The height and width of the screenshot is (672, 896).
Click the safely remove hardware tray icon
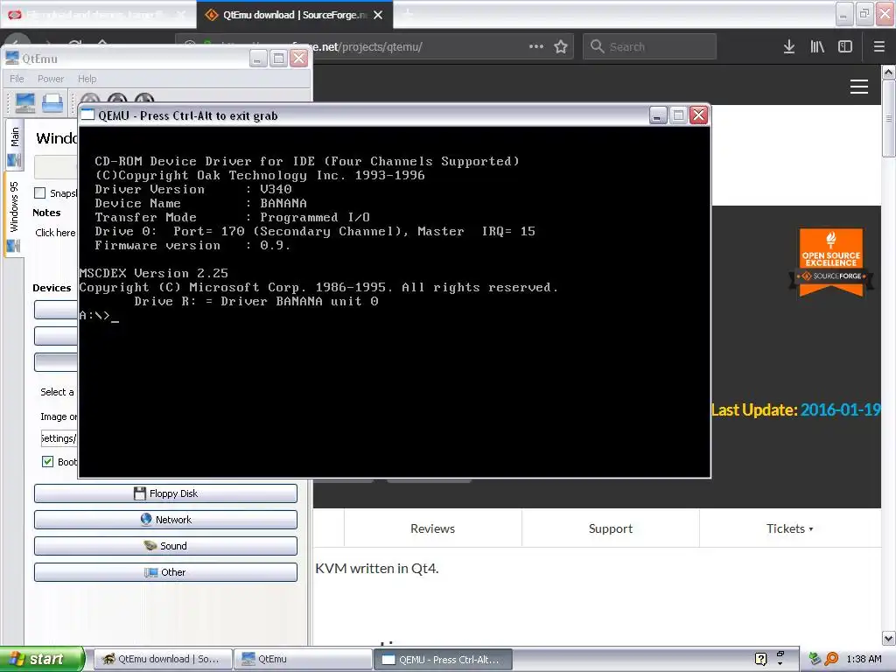tap(815, 659)
